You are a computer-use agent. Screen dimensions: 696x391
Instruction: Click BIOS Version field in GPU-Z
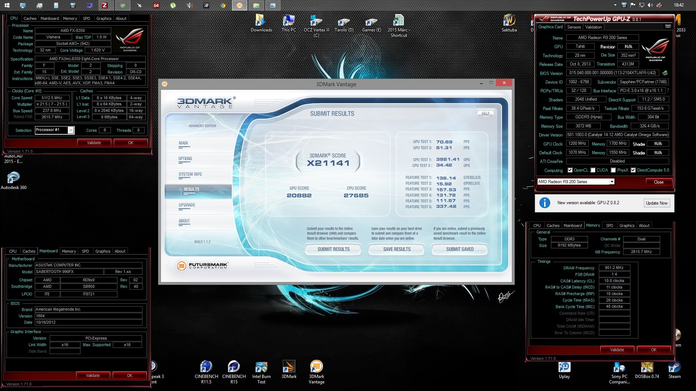click(613, 73)
